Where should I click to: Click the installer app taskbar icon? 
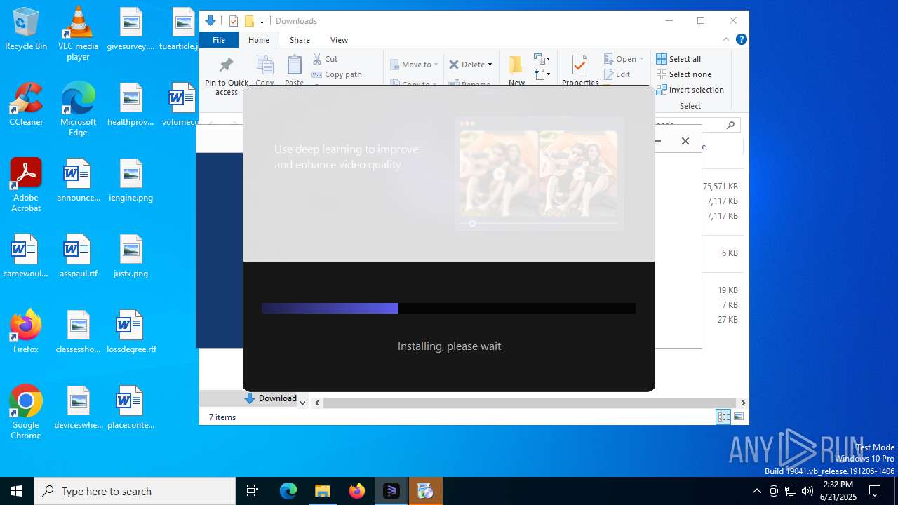[391, 491]
